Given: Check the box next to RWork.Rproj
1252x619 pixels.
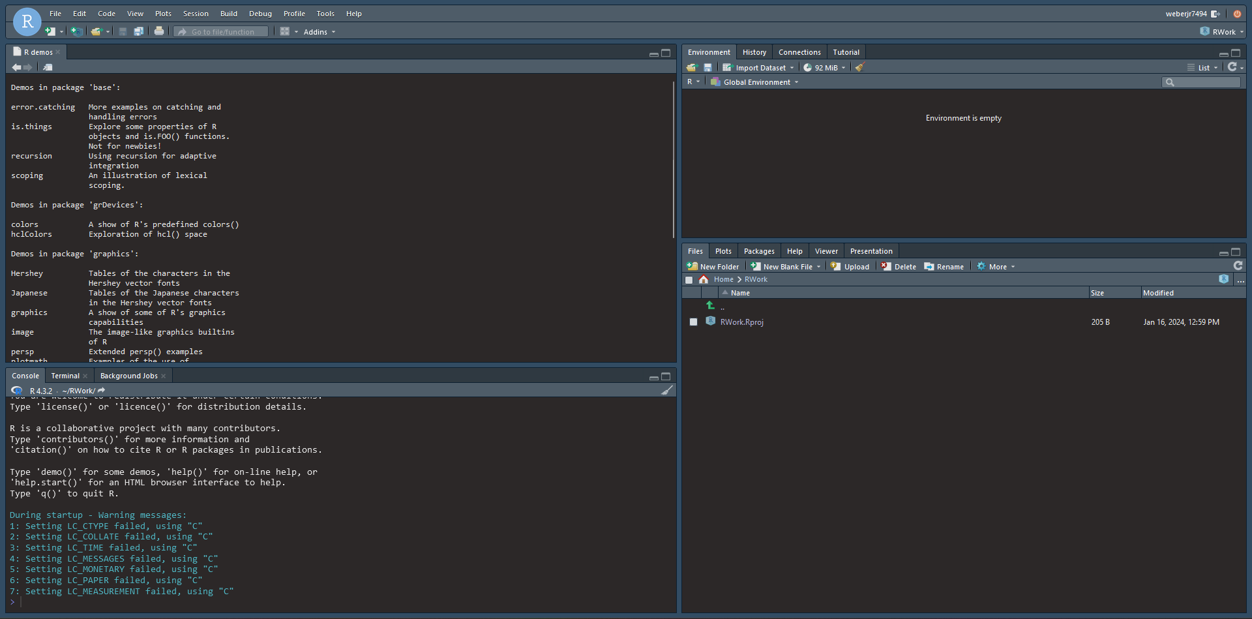Looking at the screenshot, I should [x=693, y=322].
